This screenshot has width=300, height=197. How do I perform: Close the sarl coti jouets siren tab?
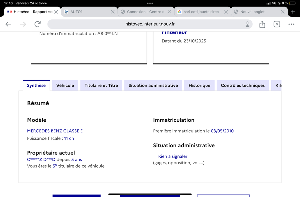(x=226, y=12)
